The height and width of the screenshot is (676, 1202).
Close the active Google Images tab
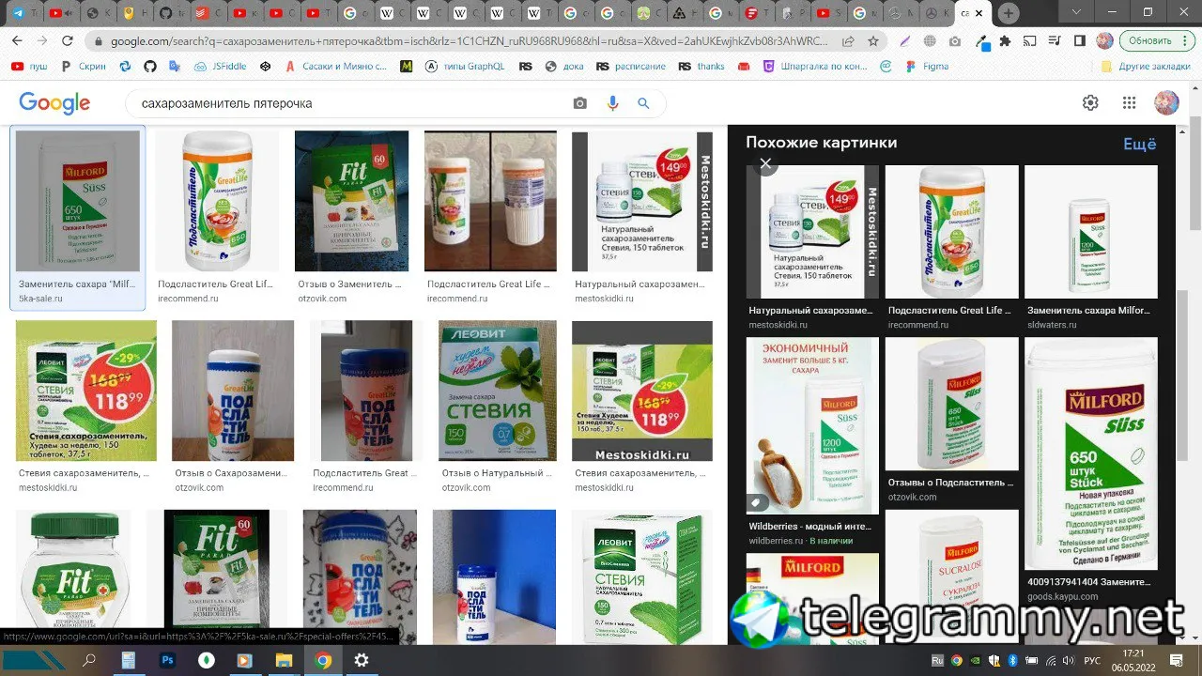point(979,13)
